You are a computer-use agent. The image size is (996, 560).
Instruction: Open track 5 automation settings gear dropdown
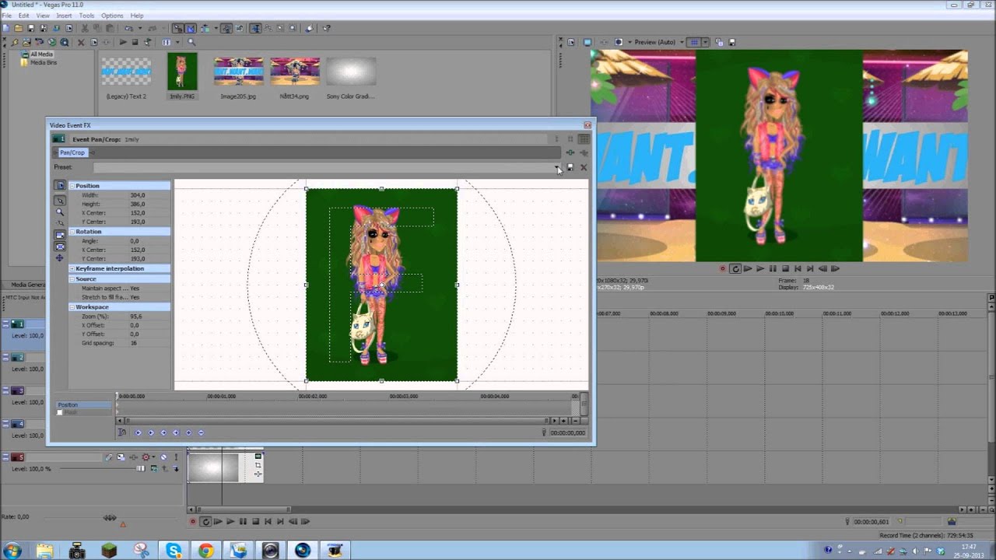[153, 457]
